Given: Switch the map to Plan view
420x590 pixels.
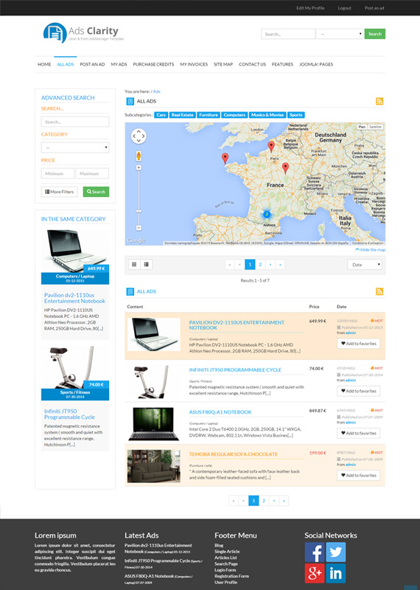Looking at the screenshot, I should click(x=362, y=127).
